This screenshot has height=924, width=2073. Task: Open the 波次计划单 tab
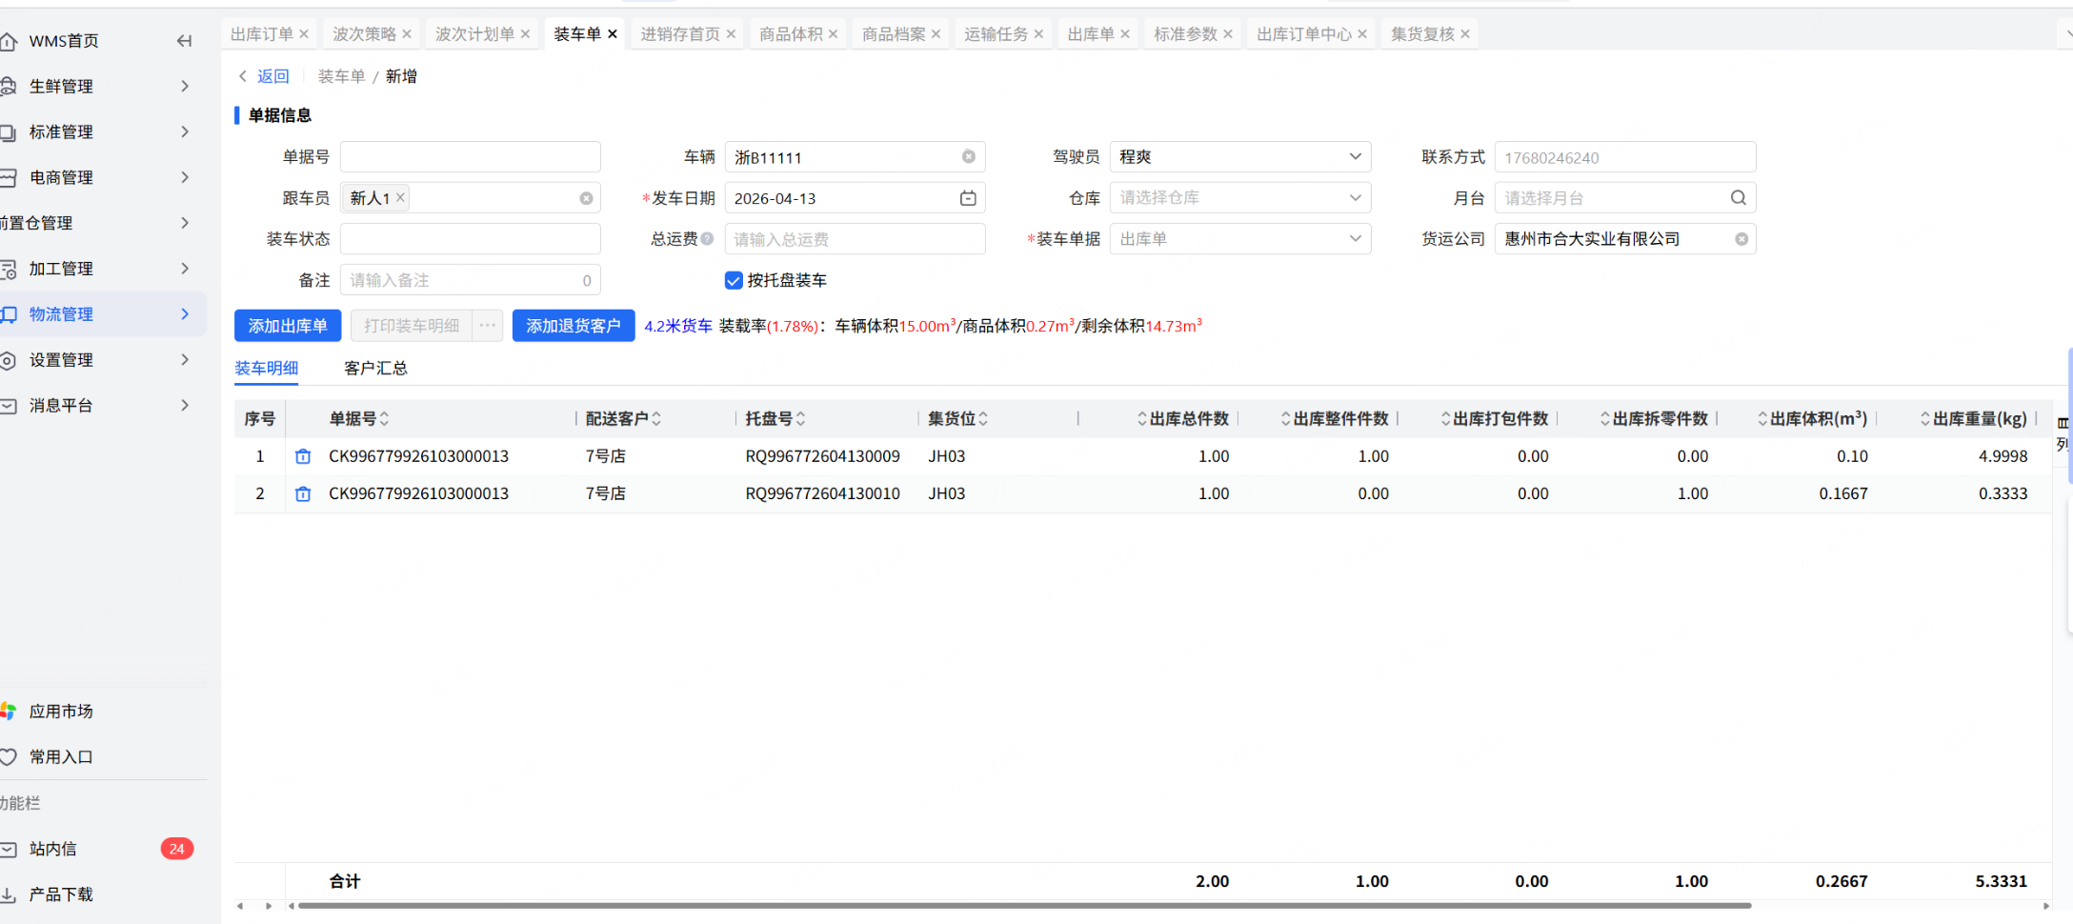pyautogui.click(x=474, y=34)
